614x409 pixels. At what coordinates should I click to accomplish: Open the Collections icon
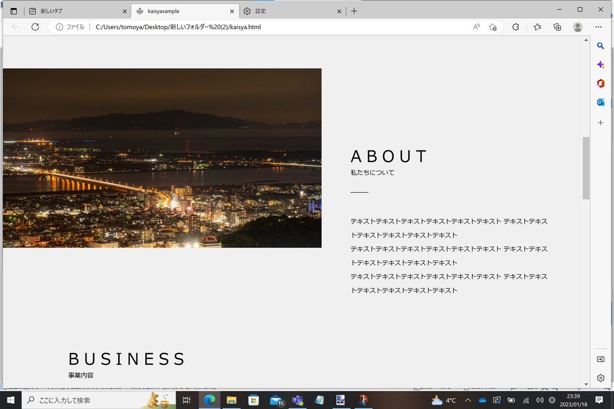[557, 27]
